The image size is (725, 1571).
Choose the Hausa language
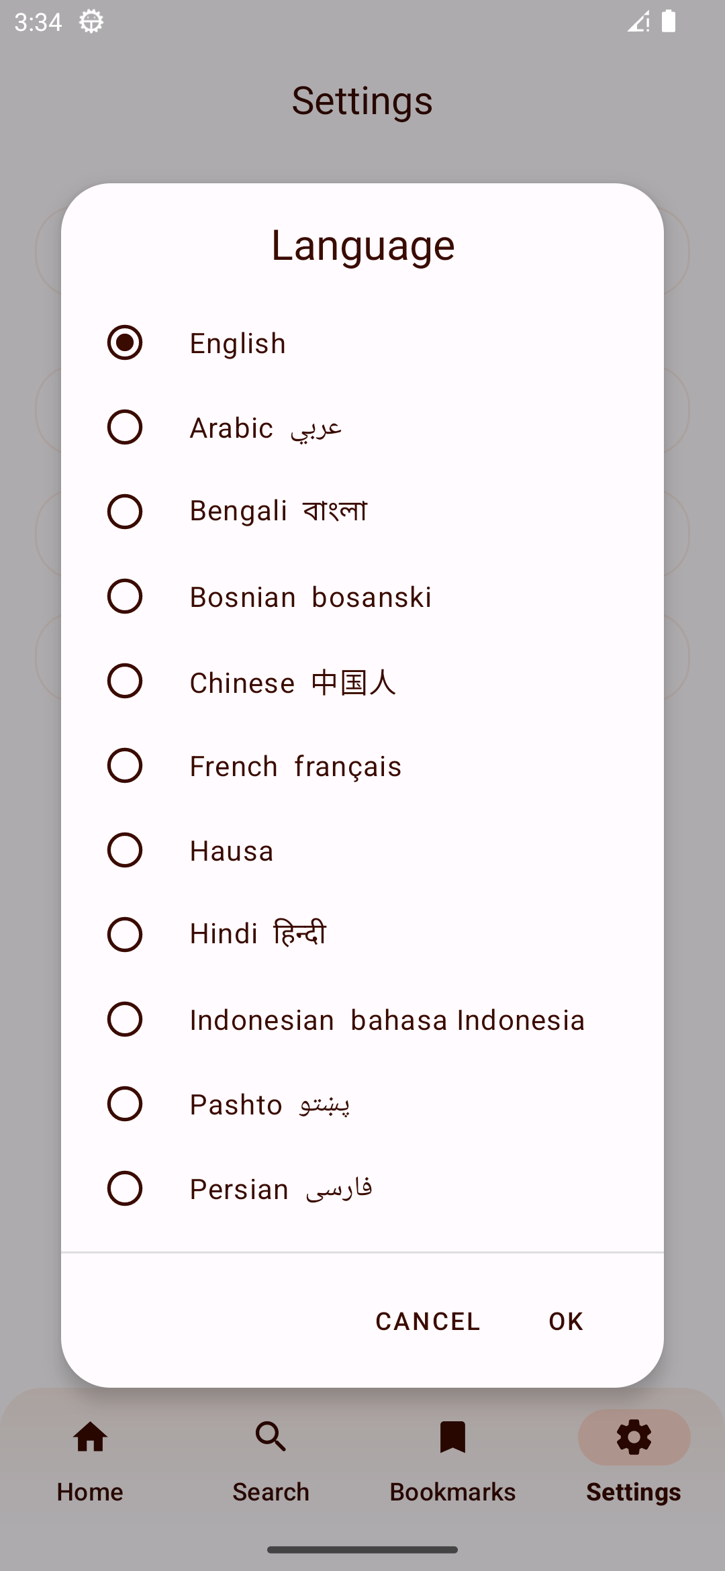(362, 850)
